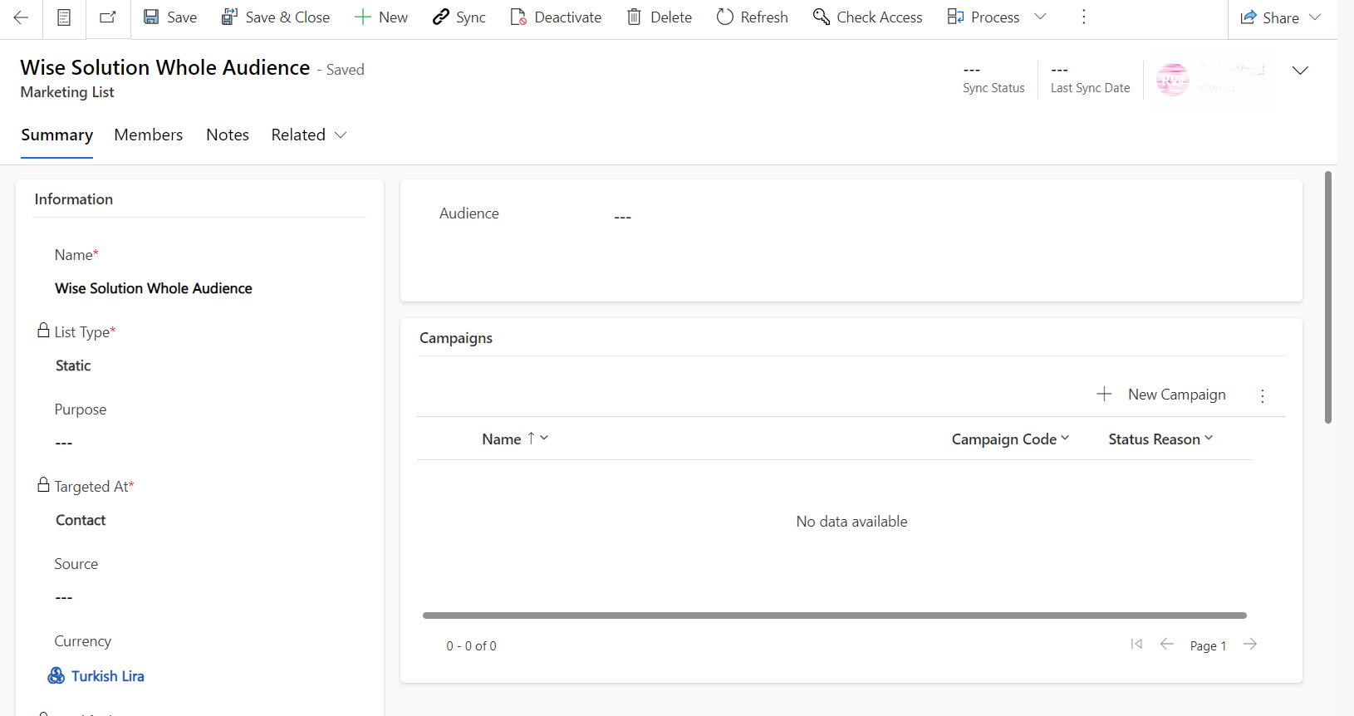Click the New Campaign button
Viewport: 1354px width, 716px height.
coord(1161,395)
